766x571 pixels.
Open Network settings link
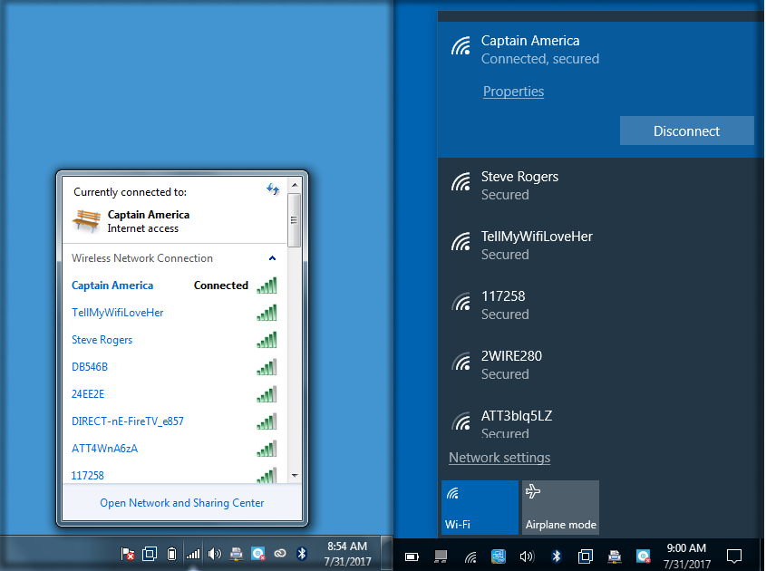(x=499, y=458)
